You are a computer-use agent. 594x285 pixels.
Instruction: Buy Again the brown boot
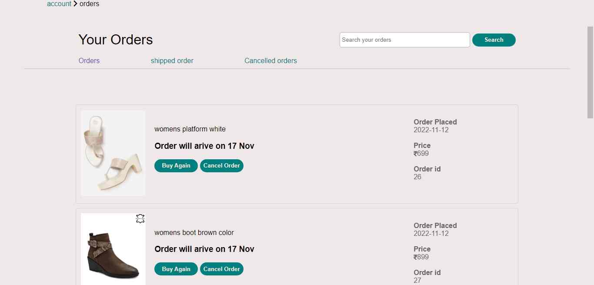[x=176, y=269]
